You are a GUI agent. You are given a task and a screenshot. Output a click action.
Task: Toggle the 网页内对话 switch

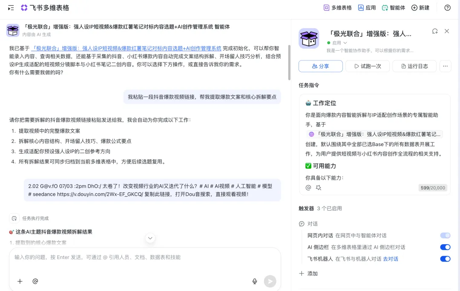445,236
